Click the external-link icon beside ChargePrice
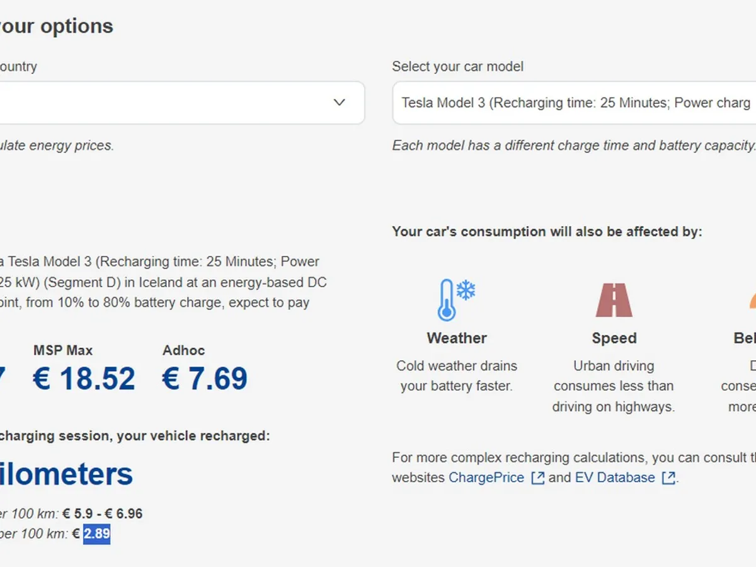 click(537, 478)
